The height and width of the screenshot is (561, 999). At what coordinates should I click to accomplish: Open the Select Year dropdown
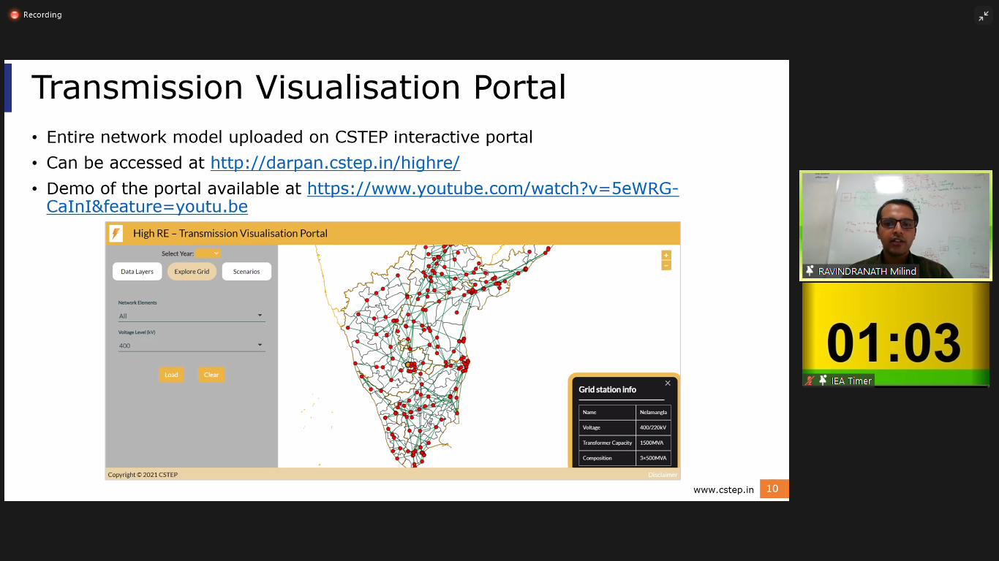pos(208,253)
